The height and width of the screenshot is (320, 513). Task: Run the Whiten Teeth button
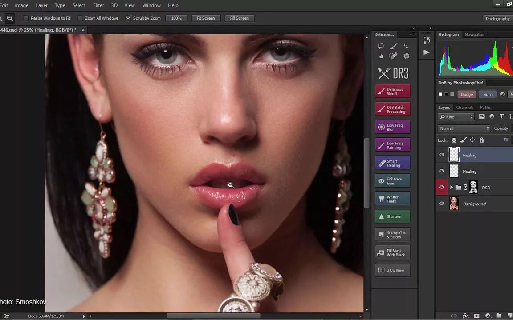tap(393, 199)
